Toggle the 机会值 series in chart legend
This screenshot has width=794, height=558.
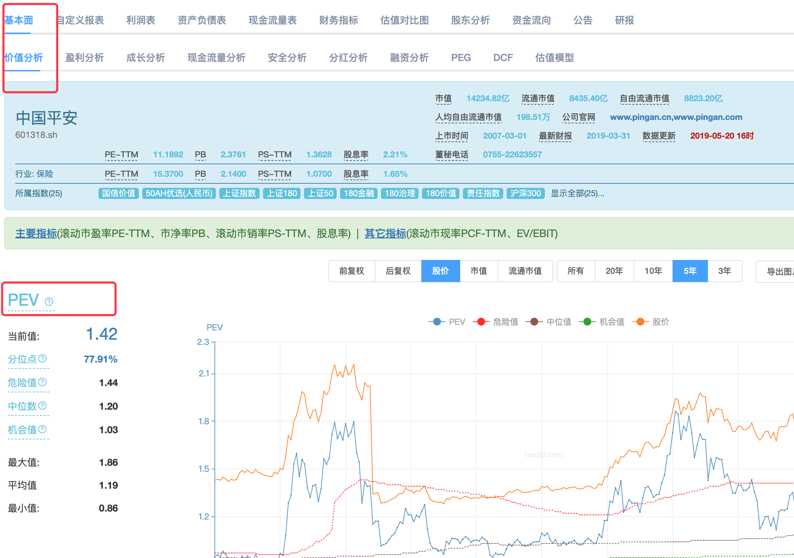601,322
